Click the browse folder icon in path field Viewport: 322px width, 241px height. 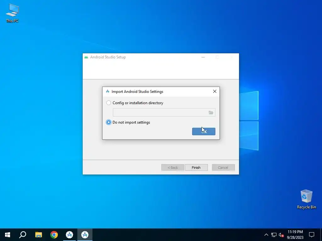[x=211, y=113]
